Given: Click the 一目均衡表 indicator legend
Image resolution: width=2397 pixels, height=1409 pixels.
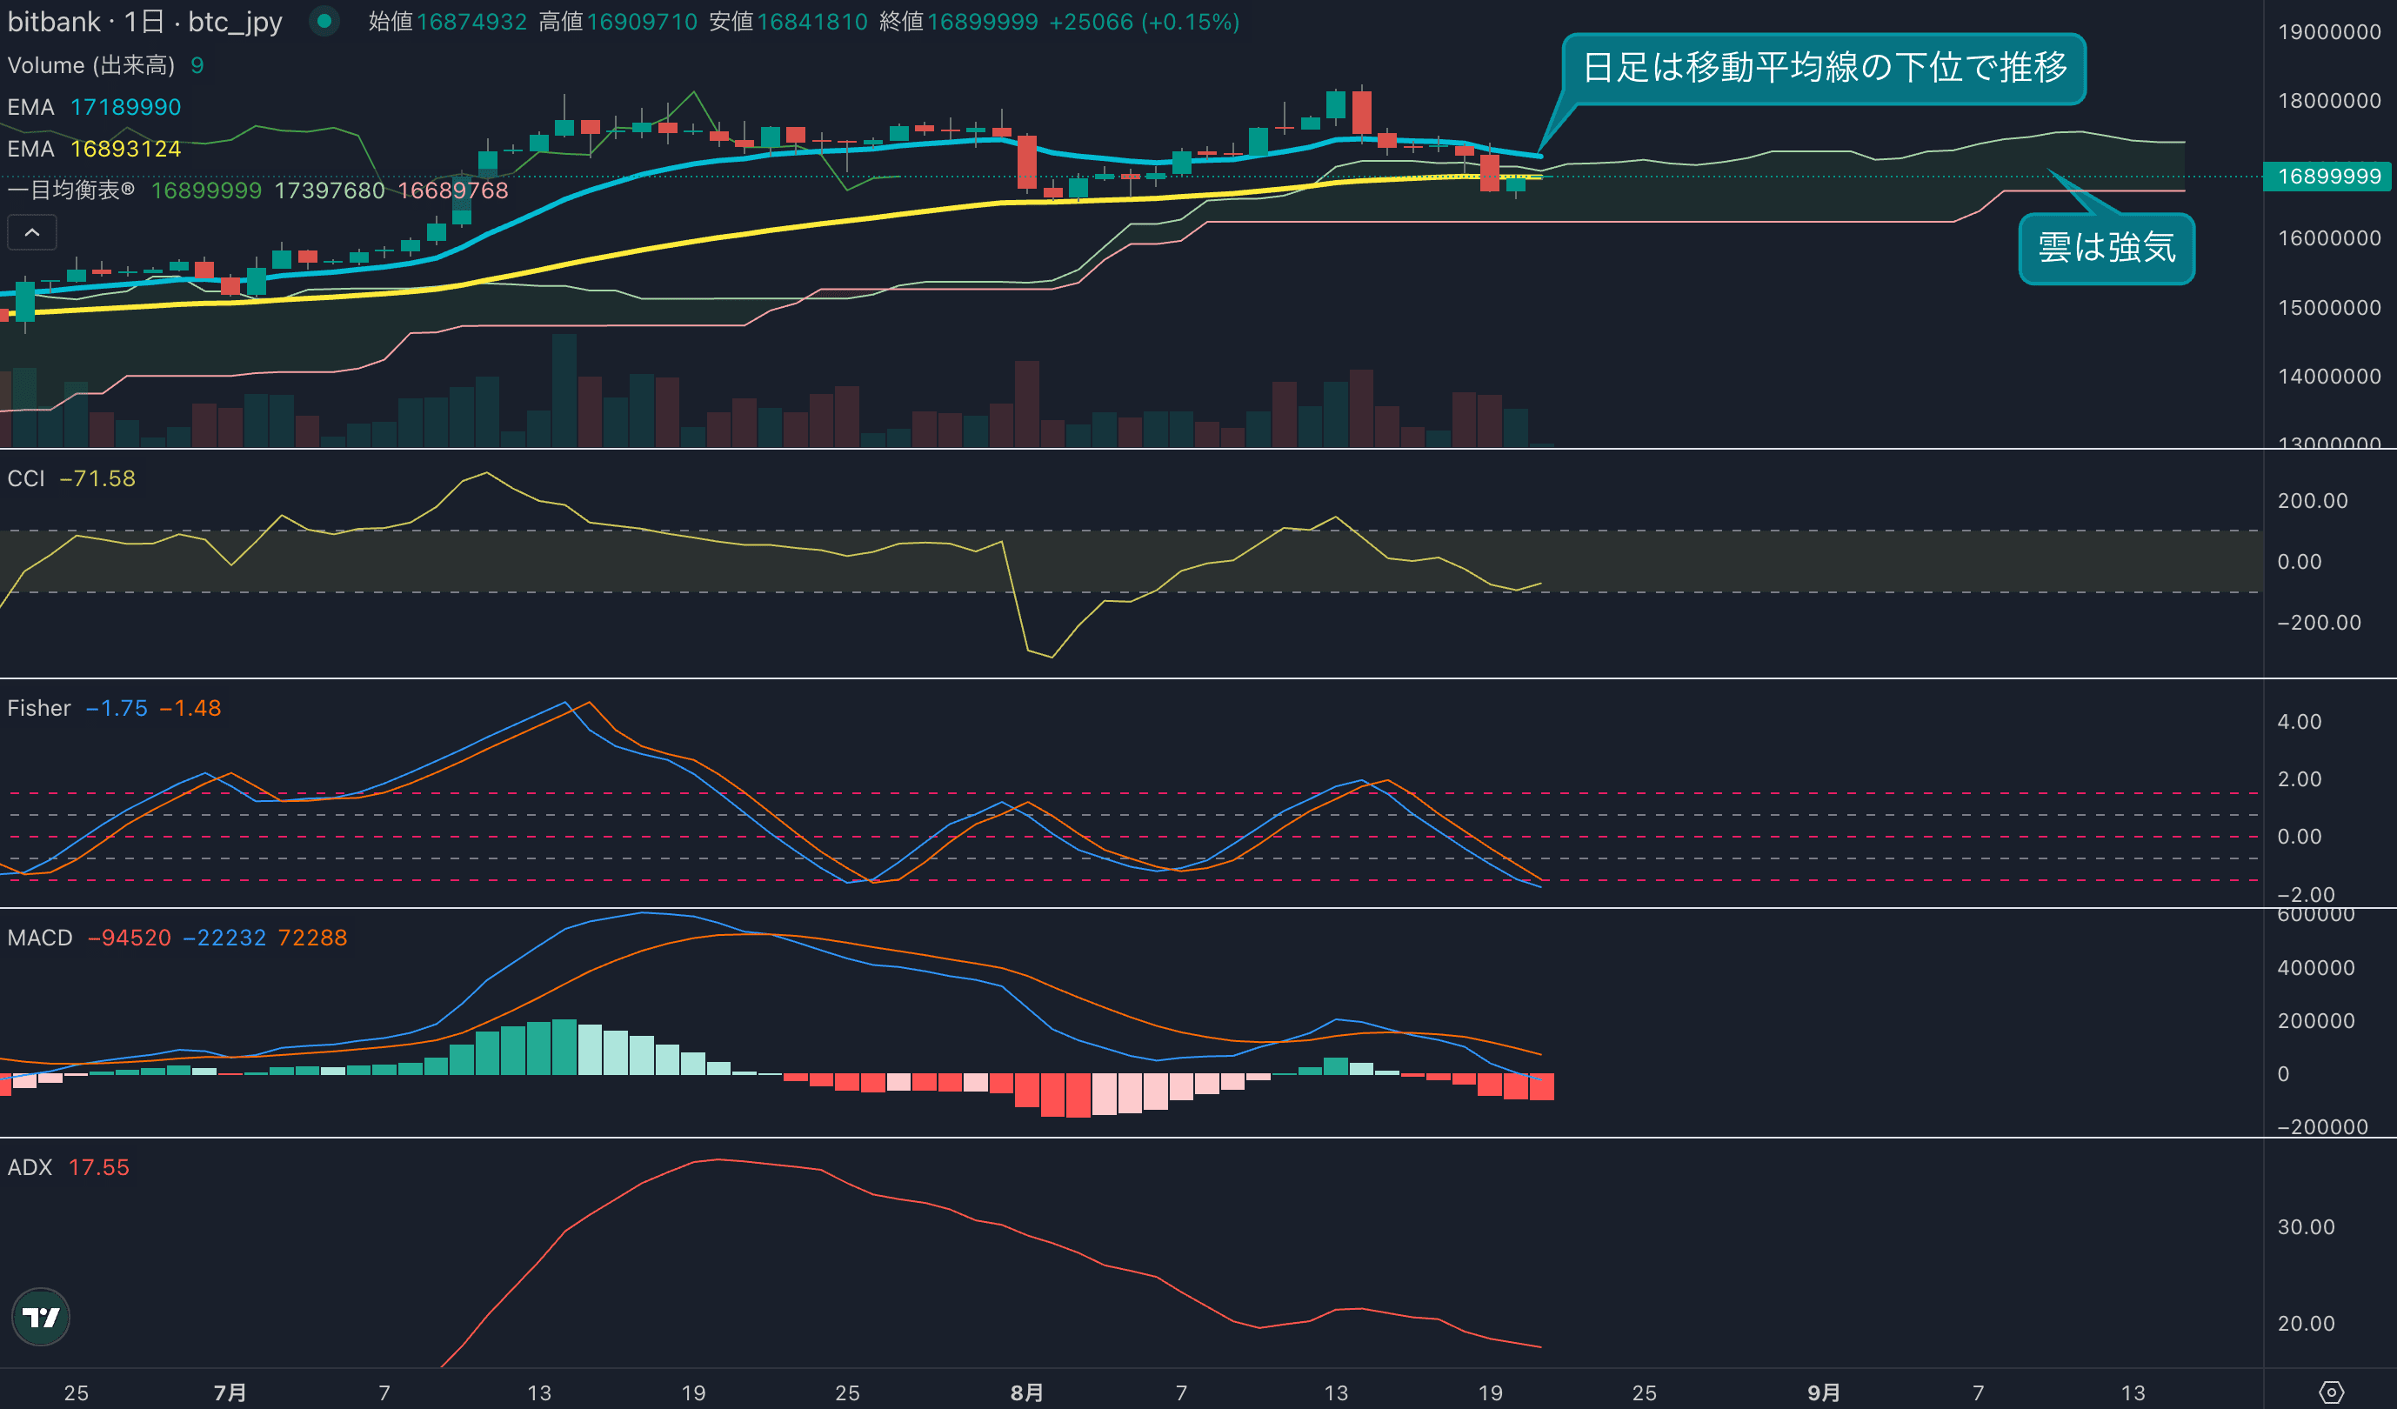Looking at the screenshot, I should (x=70, y=190).
